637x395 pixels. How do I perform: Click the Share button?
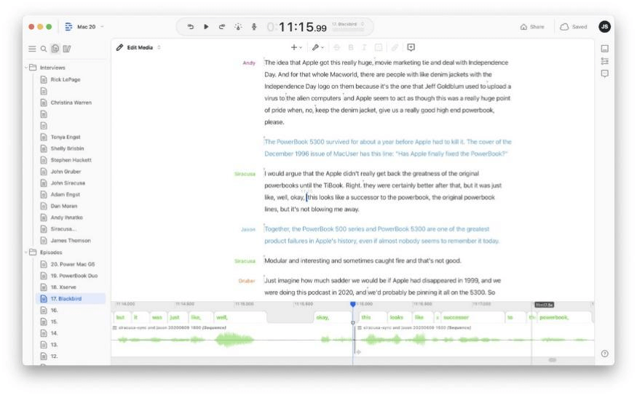[531, 27]
